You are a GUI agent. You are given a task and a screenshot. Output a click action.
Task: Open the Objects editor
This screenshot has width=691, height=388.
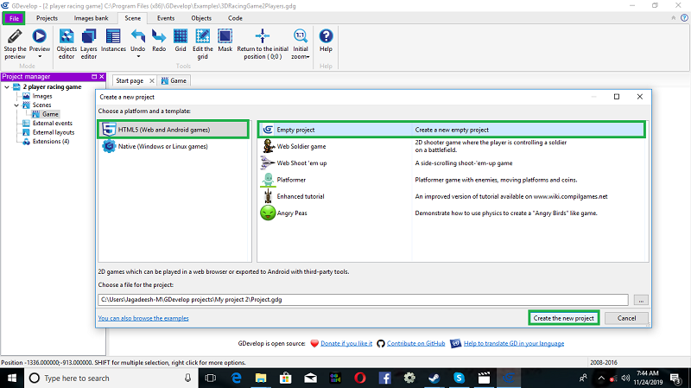click(67, 44)
